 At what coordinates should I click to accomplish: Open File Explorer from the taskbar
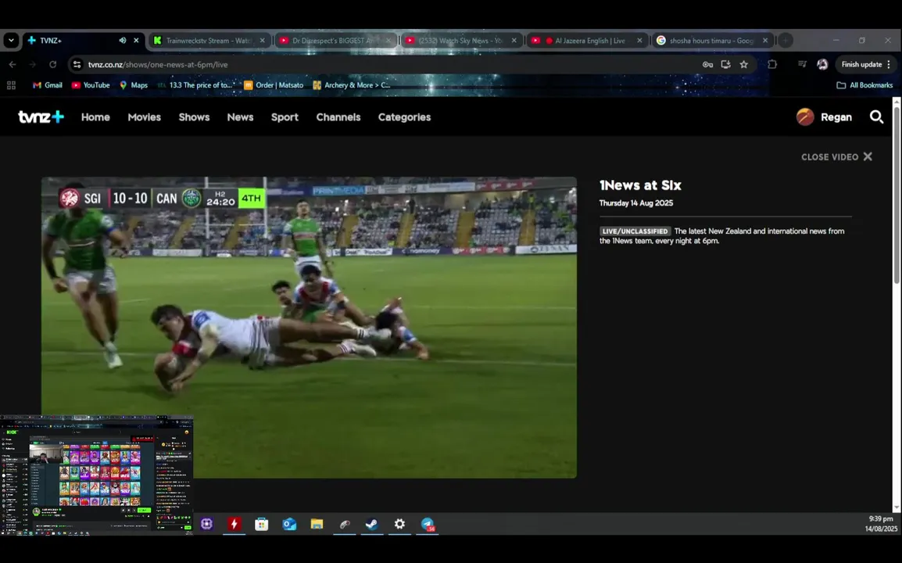(x=317, y=524)
